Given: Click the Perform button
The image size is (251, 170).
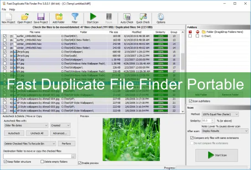Looking at the screenshot, I should click(x=67, y=143).
